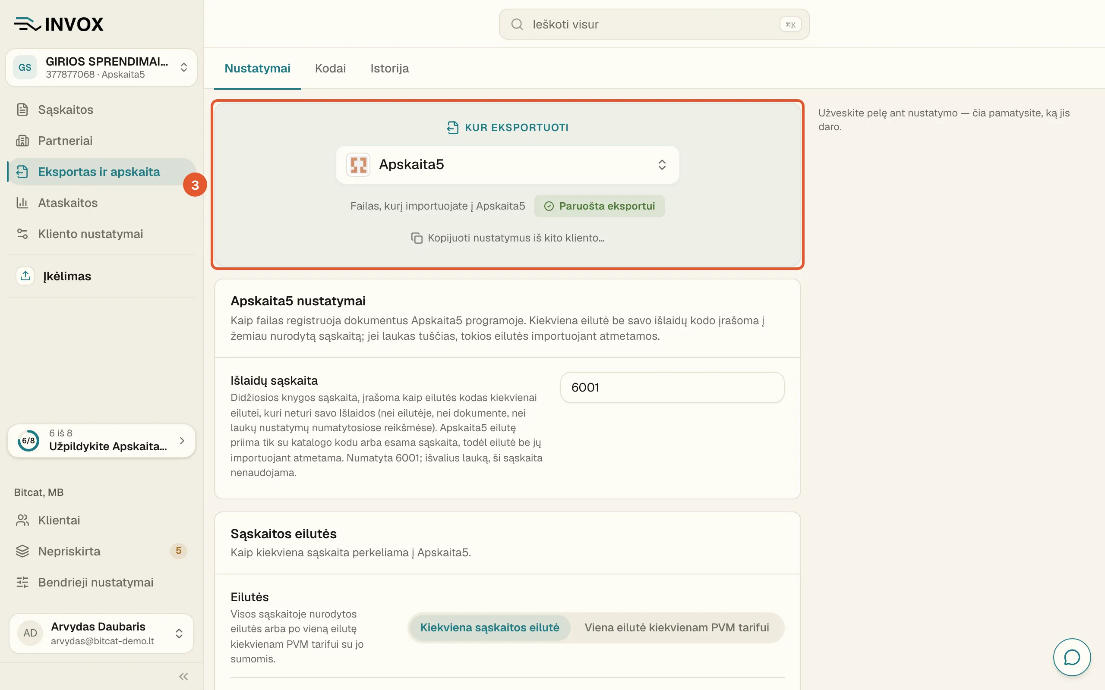The width and height of the screenshot is (1105, 690).
Task: Click the Išlaidų sąskaita 6001 field
Action: (x=672, y=387)
